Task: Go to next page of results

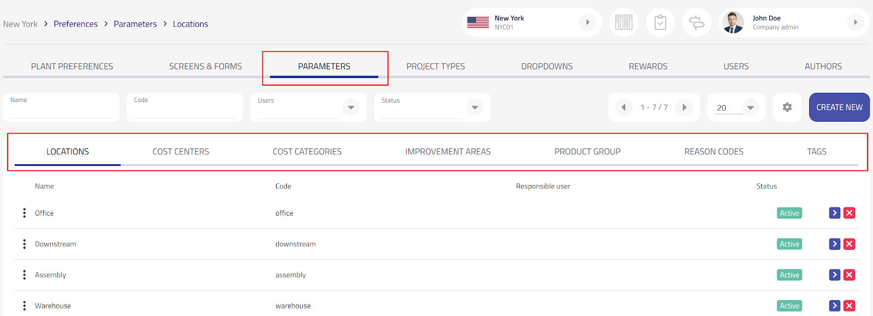Action: 684,108
